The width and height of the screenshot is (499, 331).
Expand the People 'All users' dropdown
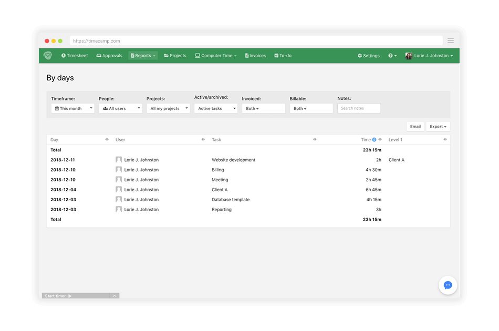click(x=120, y=109)
